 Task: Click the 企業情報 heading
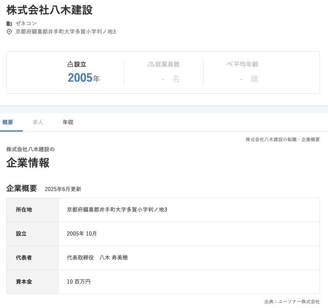[28, 163]
